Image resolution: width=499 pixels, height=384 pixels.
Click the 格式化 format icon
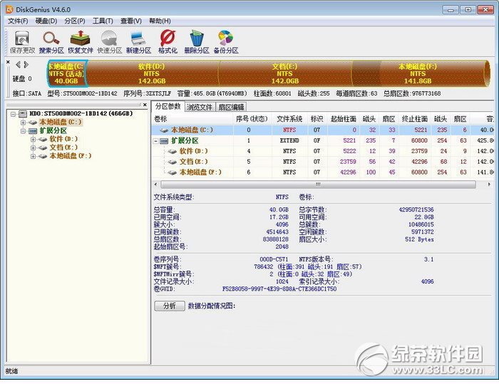[x=168, y=42]
